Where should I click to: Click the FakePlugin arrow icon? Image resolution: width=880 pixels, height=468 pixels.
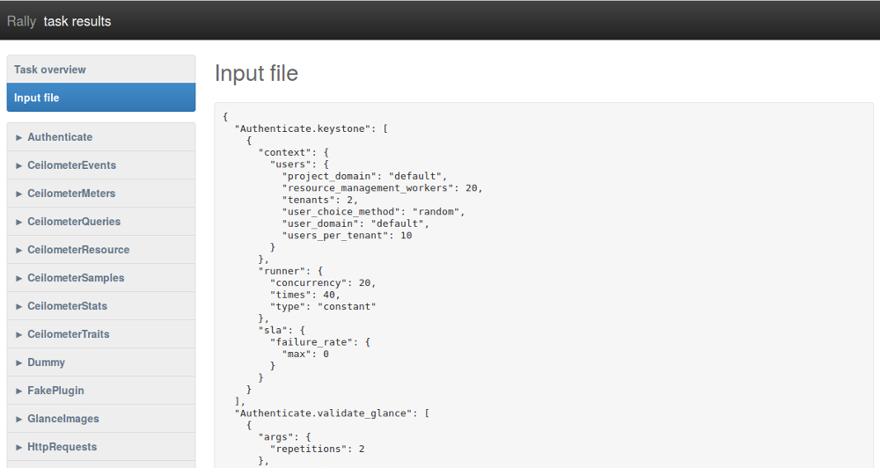(19, 391)
